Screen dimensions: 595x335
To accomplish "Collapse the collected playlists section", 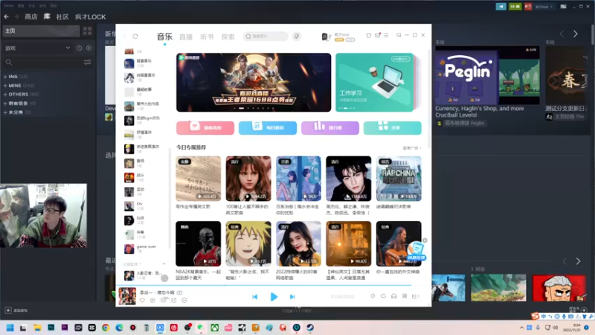I will tap(164, 264).
